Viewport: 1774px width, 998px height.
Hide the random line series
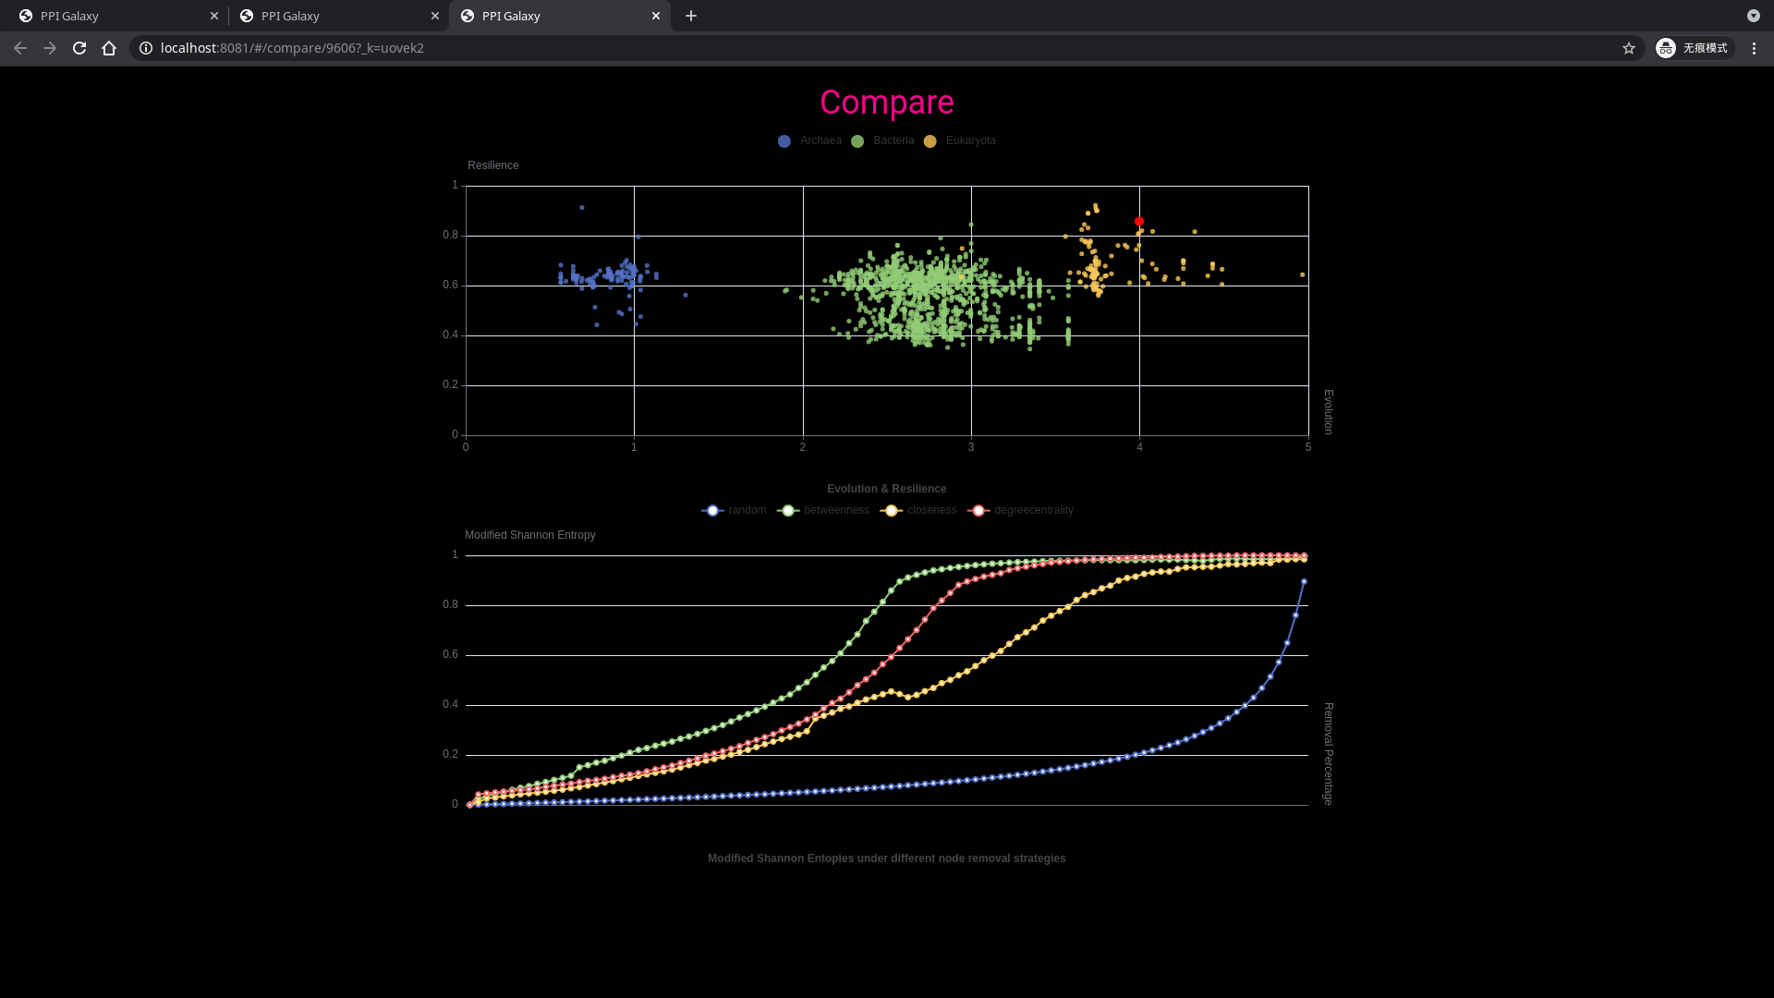(735, 510)
